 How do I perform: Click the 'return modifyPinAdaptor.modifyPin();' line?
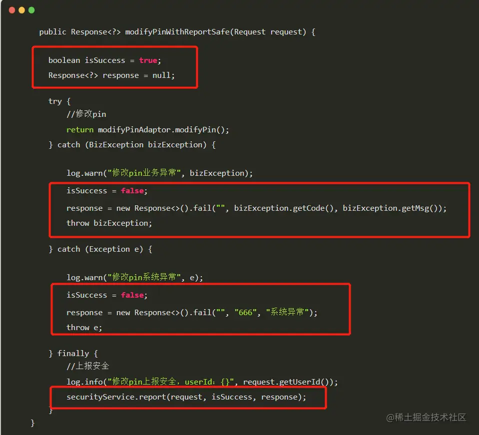coord(148,129)
